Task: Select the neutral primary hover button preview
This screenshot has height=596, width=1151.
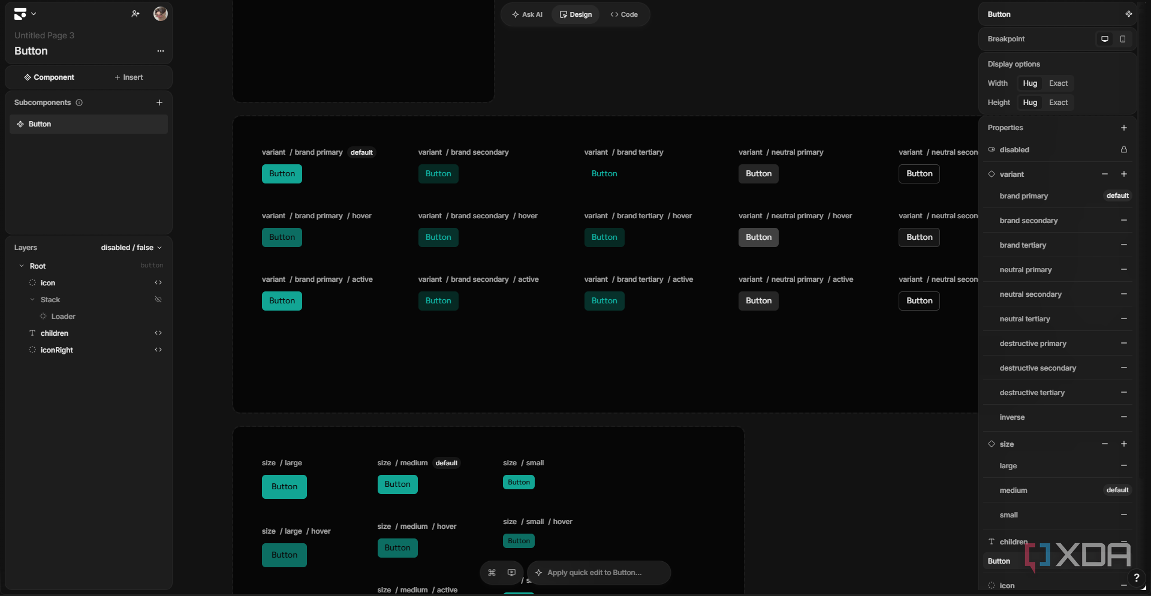Action: point(758,237)
